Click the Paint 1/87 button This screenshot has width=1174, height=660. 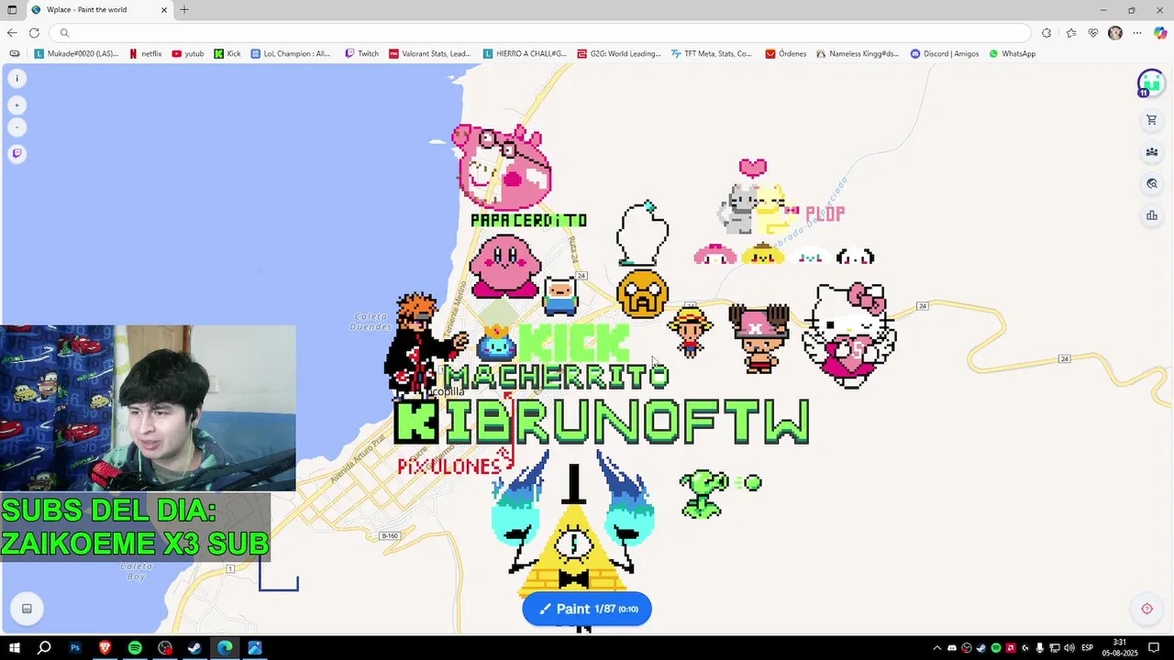tap(587, 609)
